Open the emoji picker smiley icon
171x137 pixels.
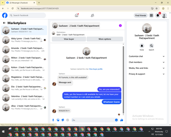(116, 120)
